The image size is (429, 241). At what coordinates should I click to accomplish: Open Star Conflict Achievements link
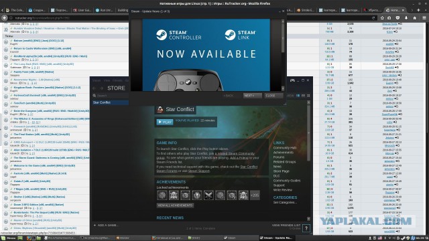tap(284, 153)
